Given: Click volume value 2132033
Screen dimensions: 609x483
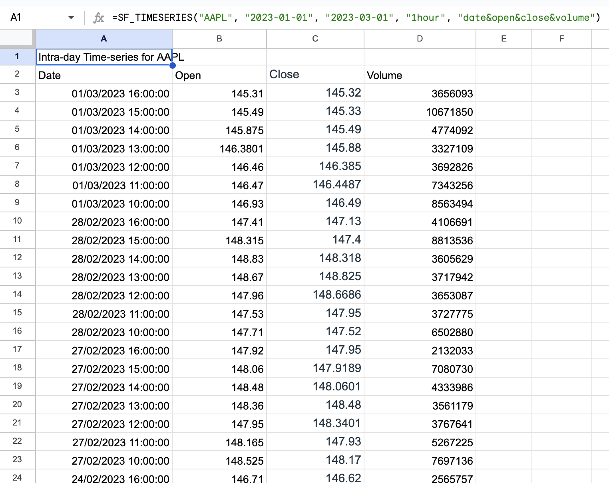Looking at the screenshot, I should coord(420,350).
